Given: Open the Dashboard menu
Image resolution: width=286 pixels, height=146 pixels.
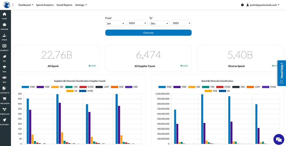Looking at the screenshot, I should pyautogui.click(x=26, y=5).
